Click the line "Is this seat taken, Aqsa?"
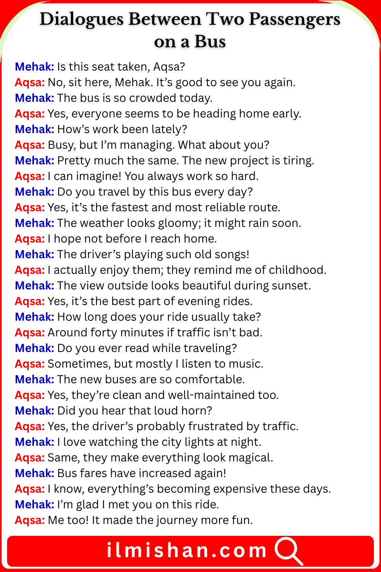This screenshot has height=572, width=381. click(121, 67)
